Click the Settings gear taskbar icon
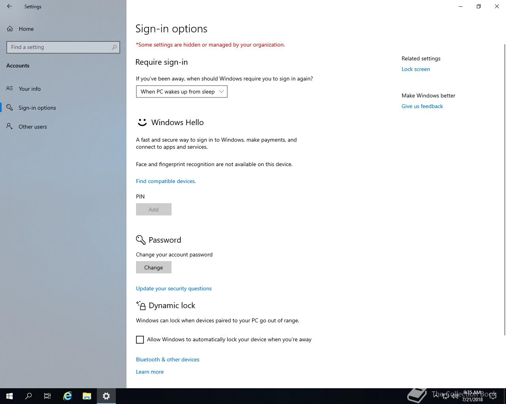The image size is (506, 404). point(106,396)
